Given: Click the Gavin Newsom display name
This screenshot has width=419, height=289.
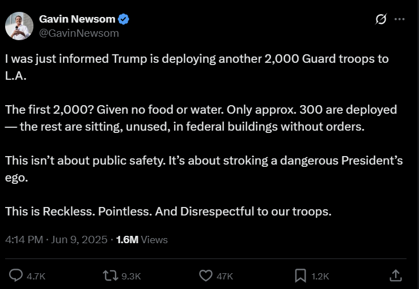Looking at the screenshot, I should [x=77, y=19].
